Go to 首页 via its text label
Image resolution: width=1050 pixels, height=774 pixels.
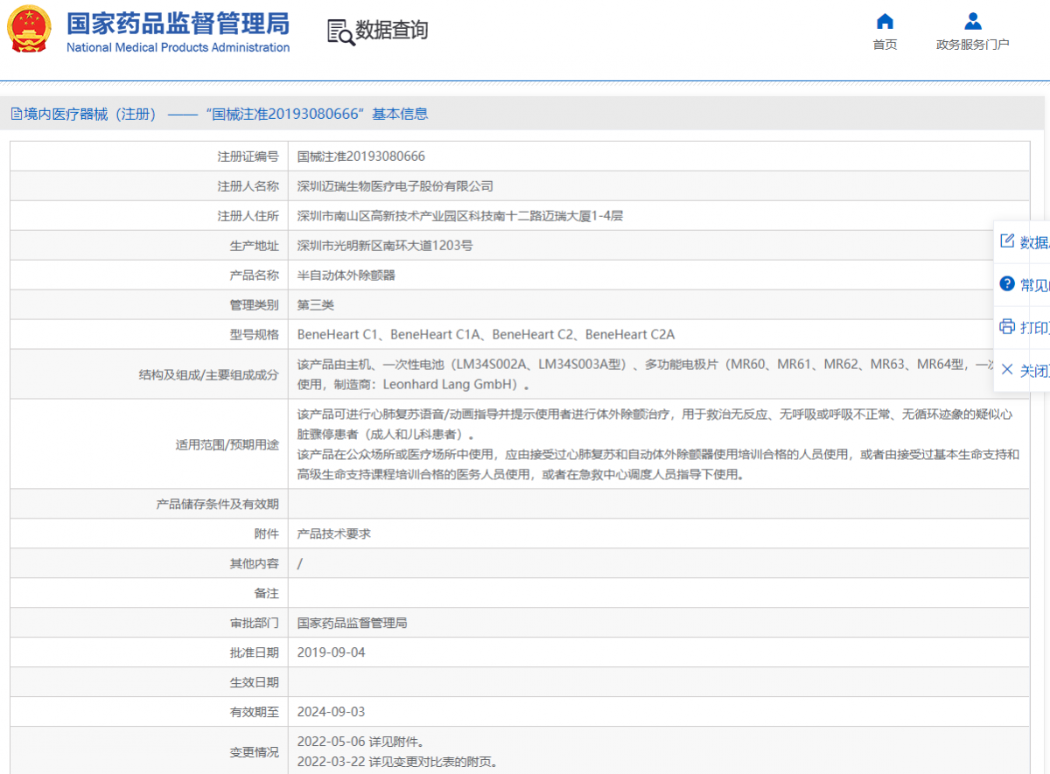(885, 45)
